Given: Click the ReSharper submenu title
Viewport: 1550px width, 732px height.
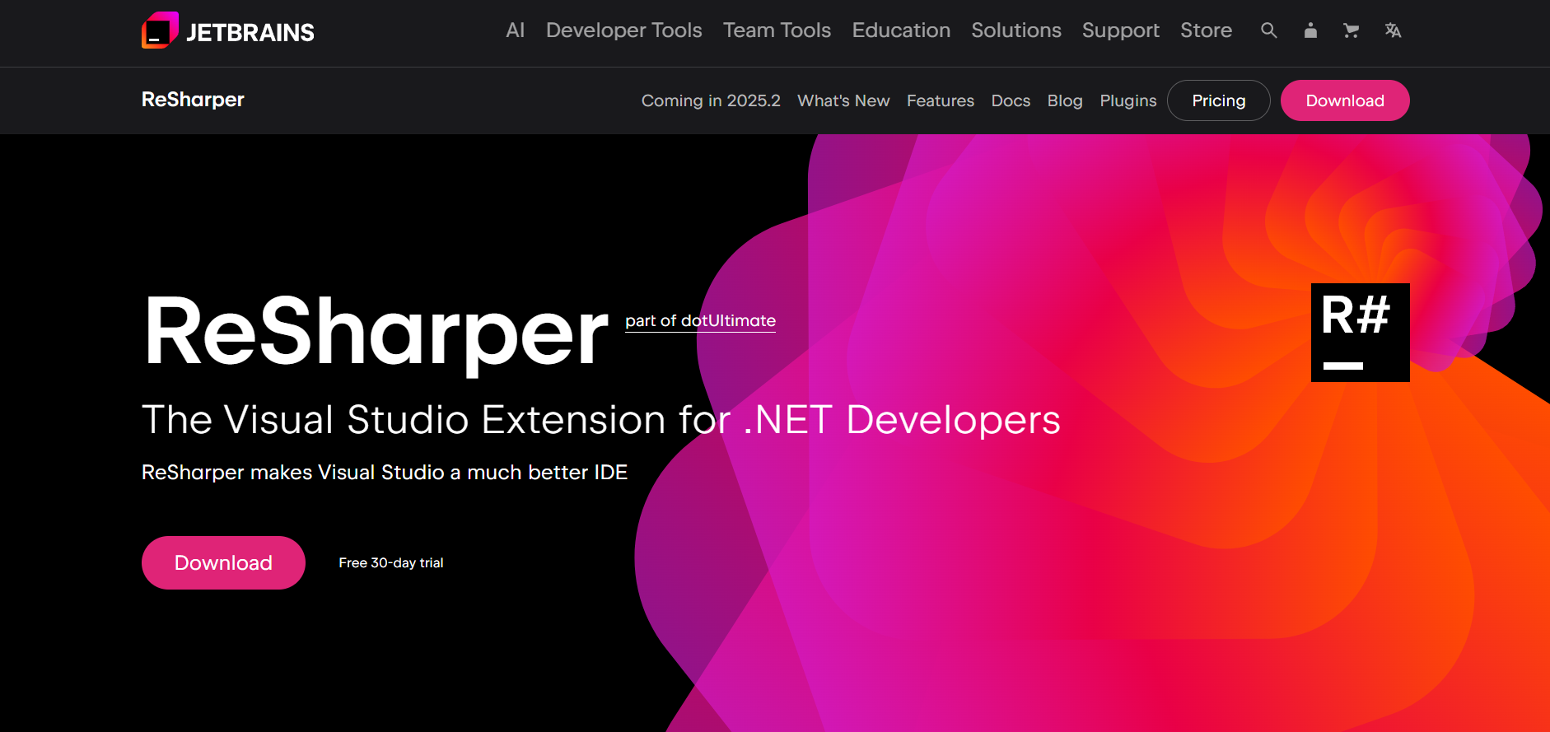Looking at the screenshot, I should pyautogui.click(x=193, y=100).
